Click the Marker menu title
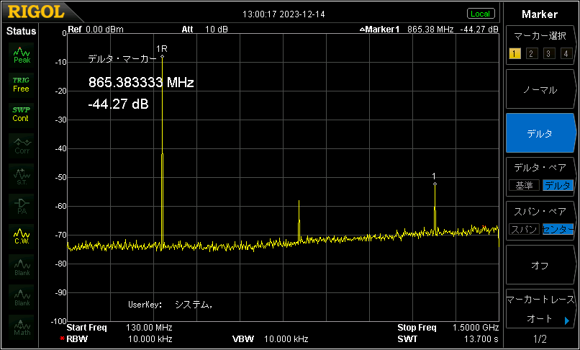The image size is (580, 350). point(540,14)
